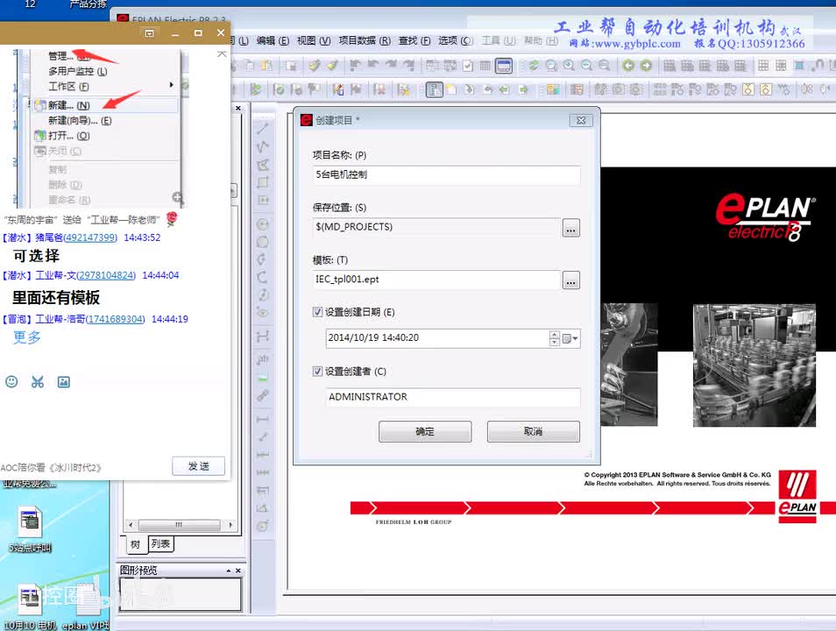836x631 pixels.
Task: Click the scrollbar right arrow in tree panel
Action: [230, 525]
